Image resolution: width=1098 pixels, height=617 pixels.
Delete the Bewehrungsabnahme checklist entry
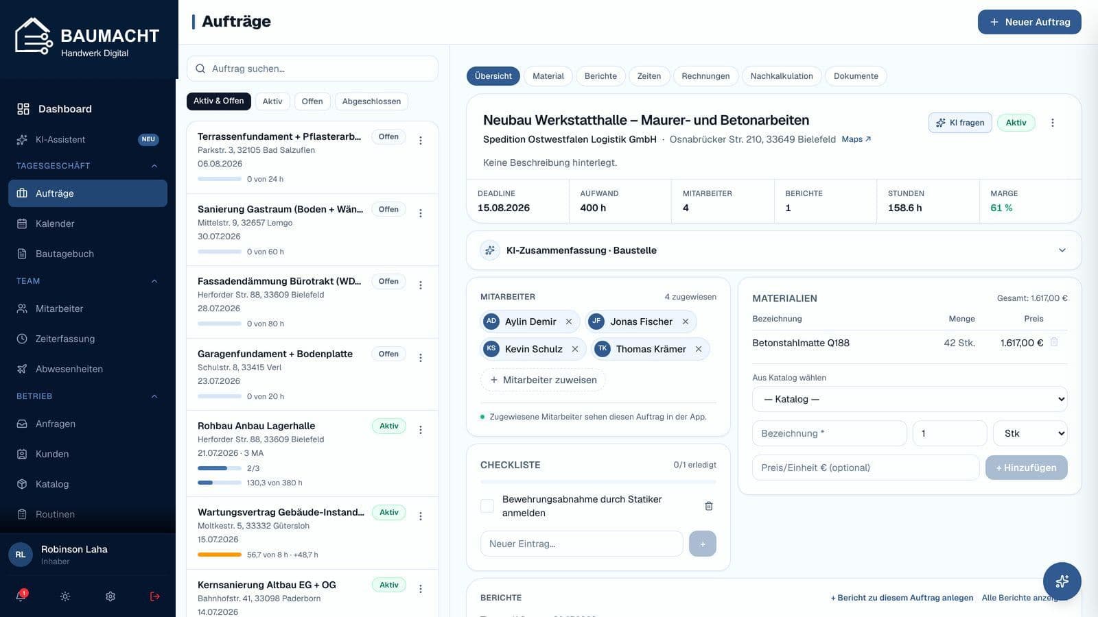click(x=709, y=506)
